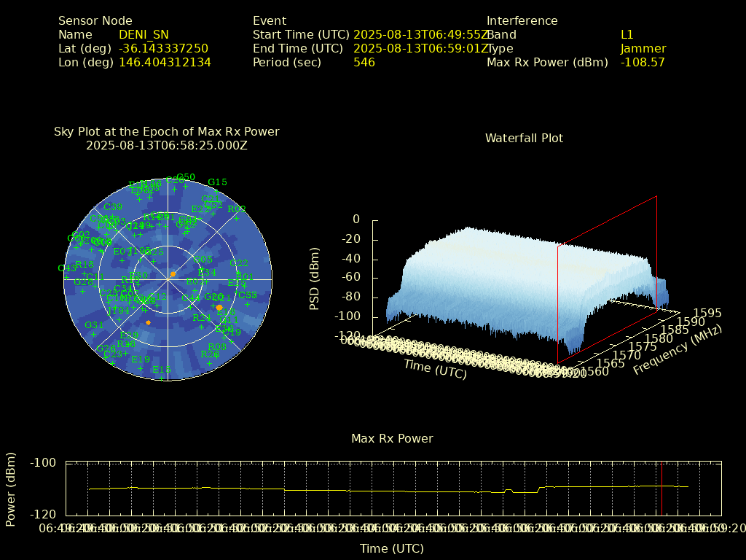Select the R08 satellite label
Screen dimensions: 746x560
(x=217, y=347)
